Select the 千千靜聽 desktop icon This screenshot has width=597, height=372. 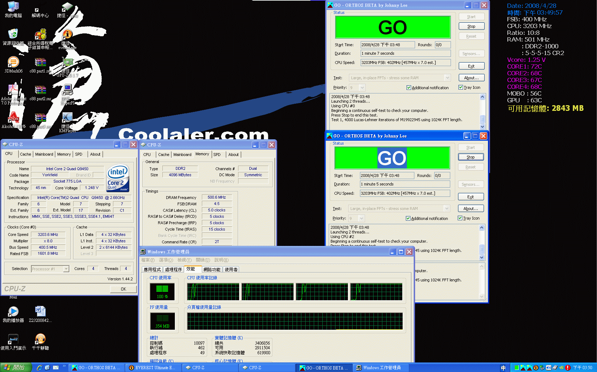click(x=40, y=342)
